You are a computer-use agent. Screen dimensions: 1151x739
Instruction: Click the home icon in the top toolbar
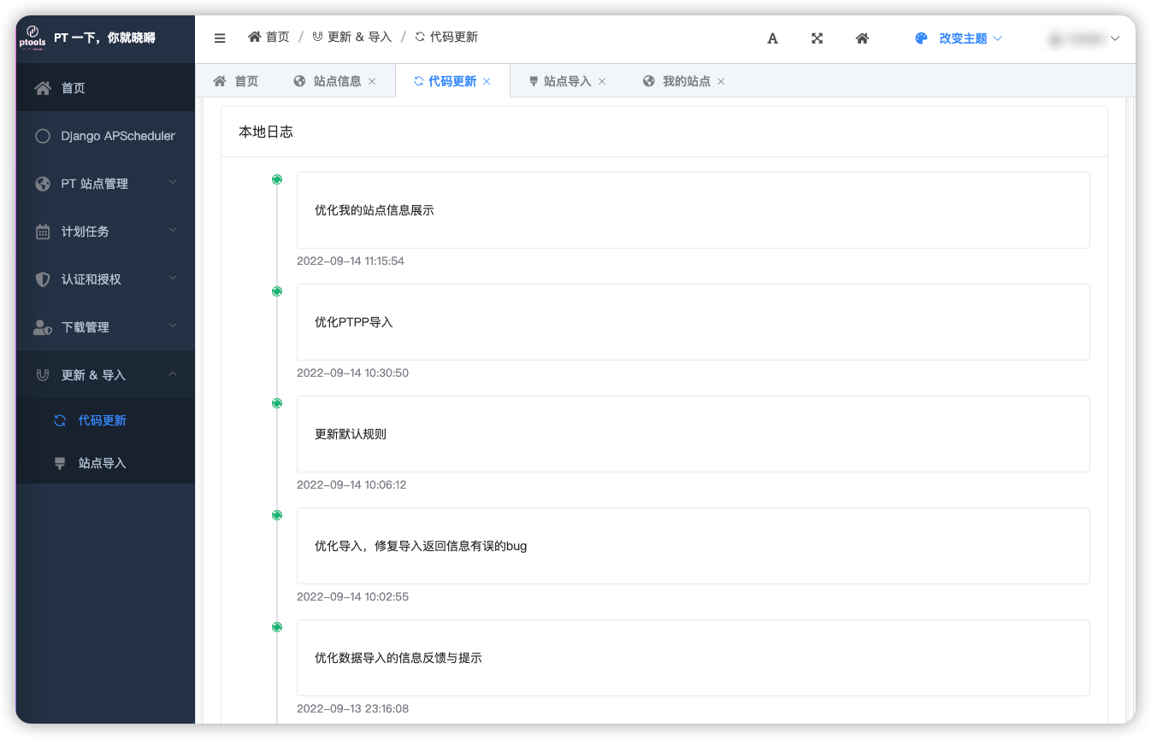862,38
